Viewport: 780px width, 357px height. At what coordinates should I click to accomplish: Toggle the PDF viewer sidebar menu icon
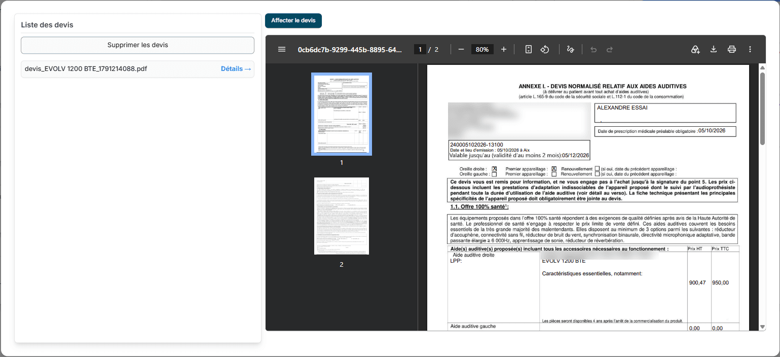pos(282,49)
